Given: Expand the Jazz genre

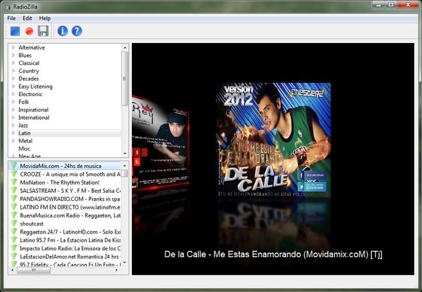Looking at the screenshot, I should 13,126.
